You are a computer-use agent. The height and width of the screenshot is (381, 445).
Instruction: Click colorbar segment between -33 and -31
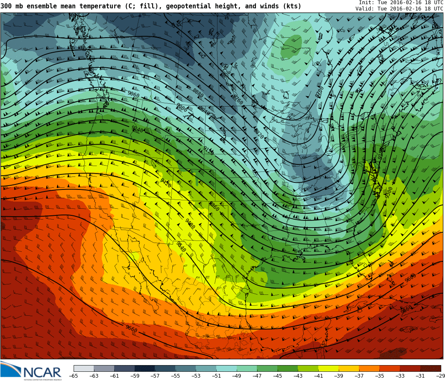410,368
